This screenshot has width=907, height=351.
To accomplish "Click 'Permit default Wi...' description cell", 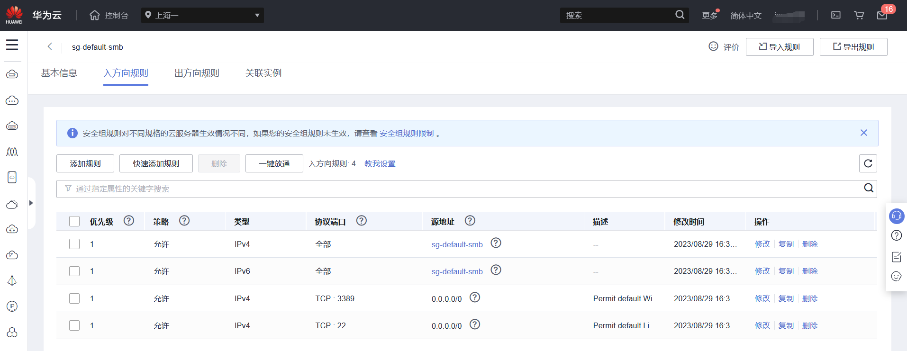I will [x=626, y=298].
